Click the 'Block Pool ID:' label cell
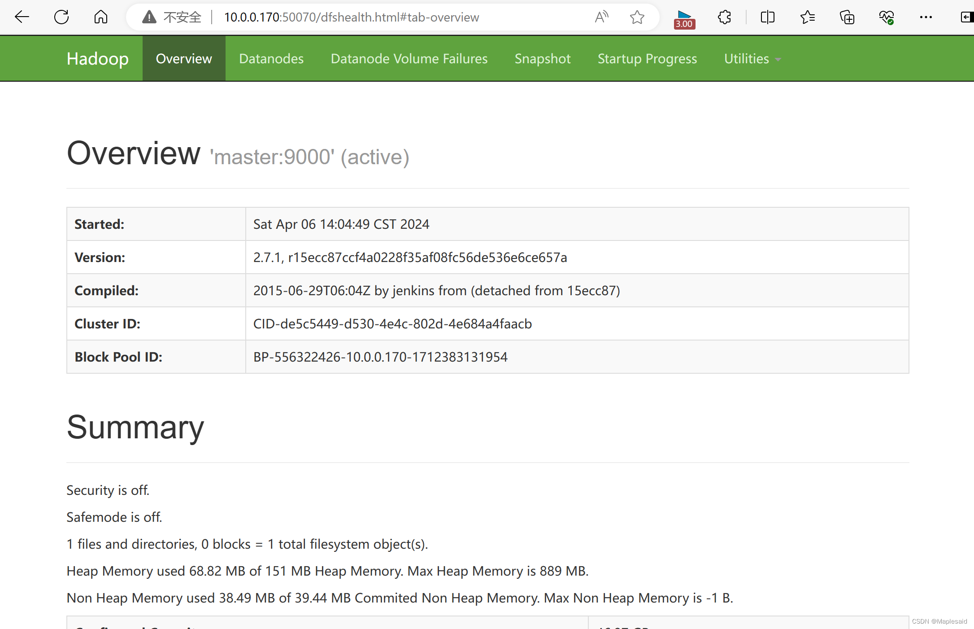The image size is (974, 629). click(156, 357)
